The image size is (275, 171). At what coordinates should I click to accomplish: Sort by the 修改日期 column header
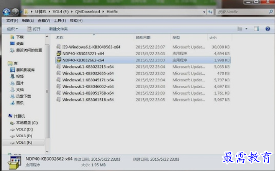143,38
